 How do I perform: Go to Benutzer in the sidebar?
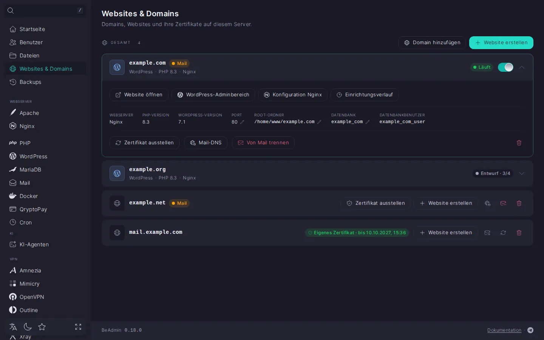pyautogui.click(x=45, y=42)
